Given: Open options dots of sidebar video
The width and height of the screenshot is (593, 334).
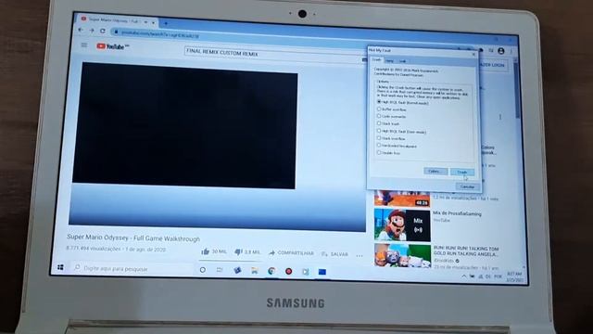Looking at the screenshot, I should [500, 117].
